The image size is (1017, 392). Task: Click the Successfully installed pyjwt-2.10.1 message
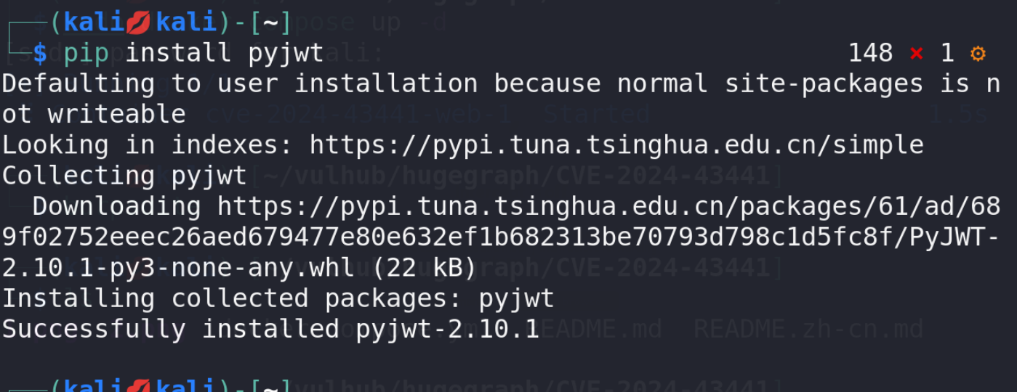point(270,329)
